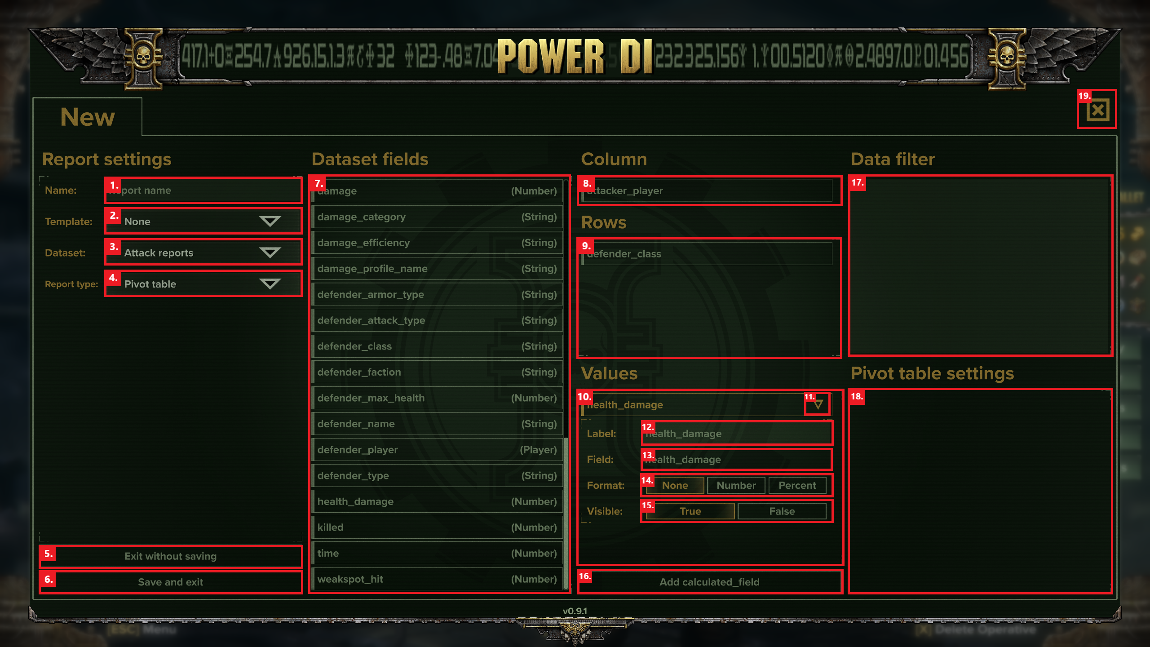1150x647 pixels.
Task: Set Format to Percent
Action: pyautogui.click(x=797, y=485)
